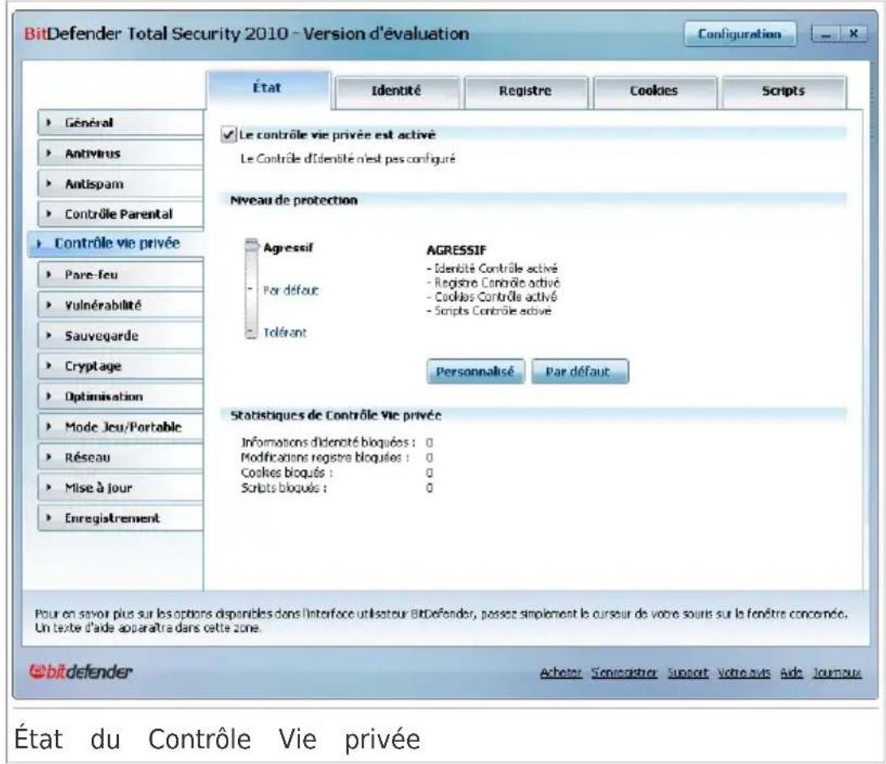Expand the Cryptage section arrow
Viewport: 886px width, 764px height.
click(49, 367)
